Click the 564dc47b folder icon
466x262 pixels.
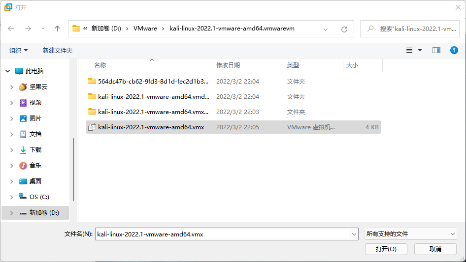(92, 81)
